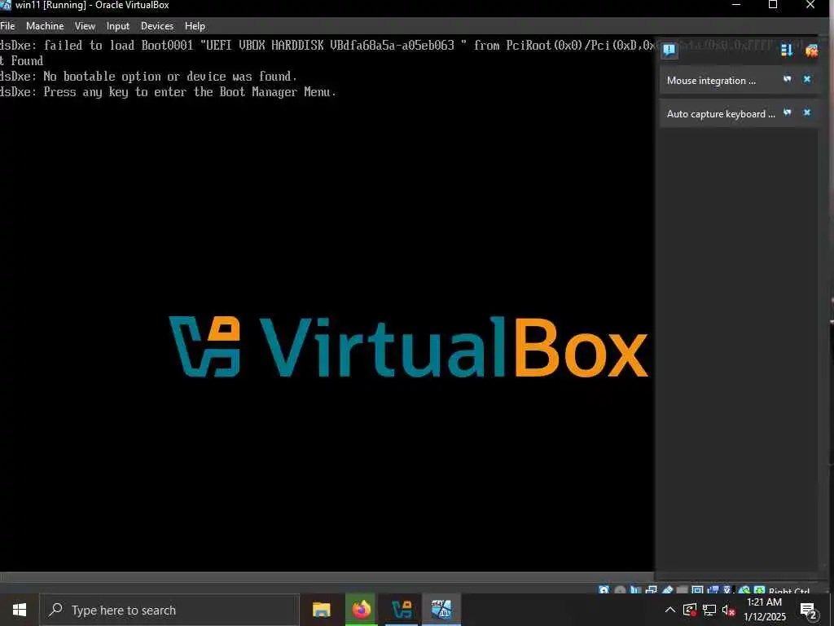
Task: Open the Action Center notifications icon
Action: point(809,610)
